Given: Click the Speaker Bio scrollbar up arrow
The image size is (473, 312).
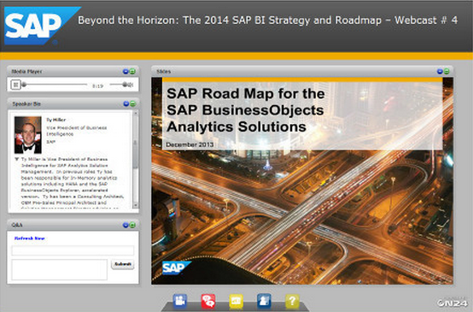Looking at the screenshot, I should pos(136,114).
